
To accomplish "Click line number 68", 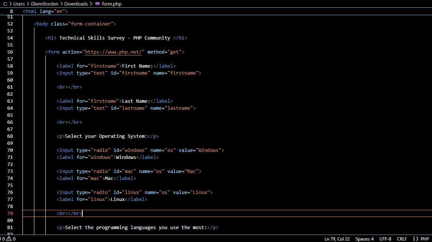I will click(x=10, y=136).
